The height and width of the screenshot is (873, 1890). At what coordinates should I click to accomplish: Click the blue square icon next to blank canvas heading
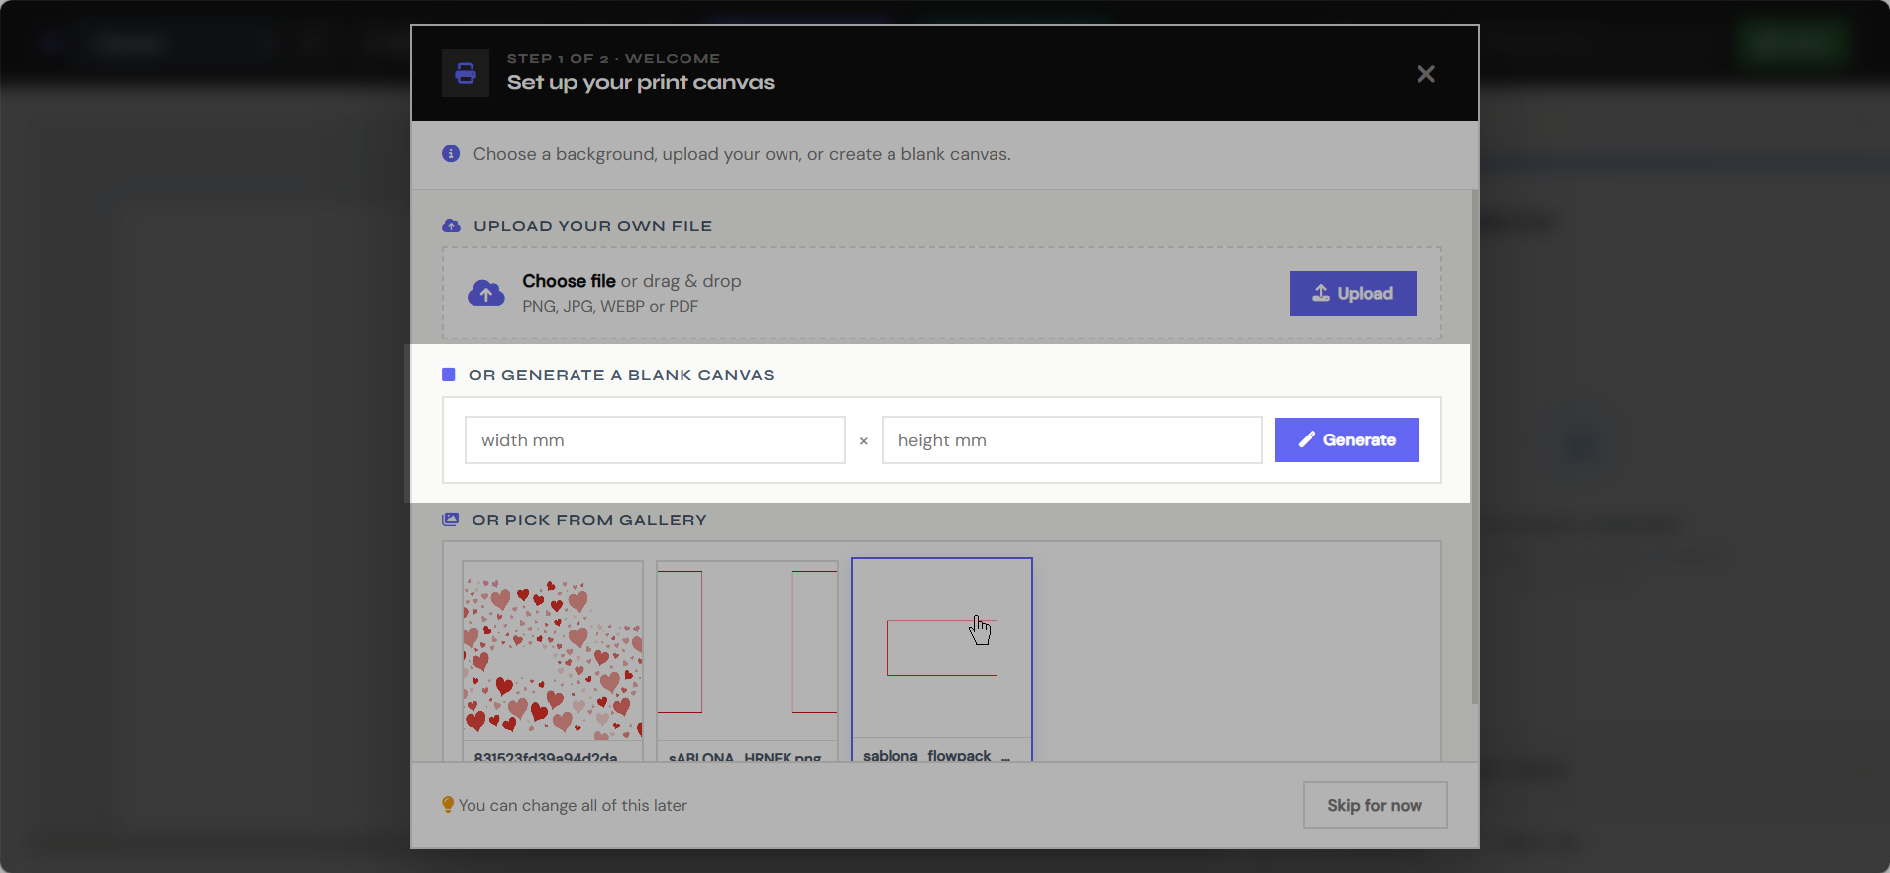click(x=449, y=375)
